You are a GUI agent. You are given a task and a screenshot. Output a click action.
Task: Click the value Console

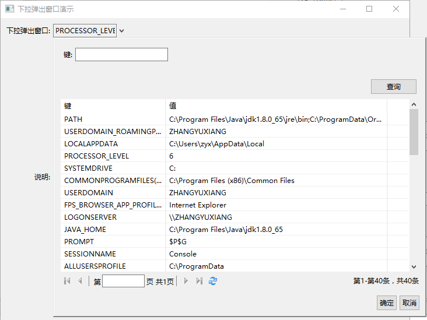tap(183, 254)
